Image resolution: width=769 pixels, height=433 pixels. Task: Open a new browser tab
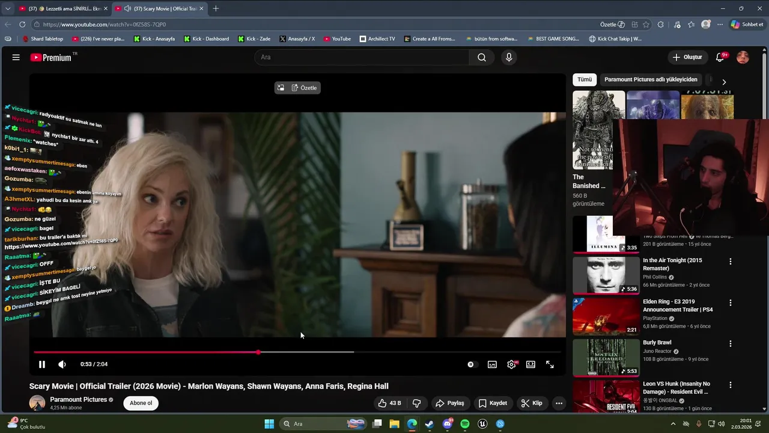click(216, 8)
